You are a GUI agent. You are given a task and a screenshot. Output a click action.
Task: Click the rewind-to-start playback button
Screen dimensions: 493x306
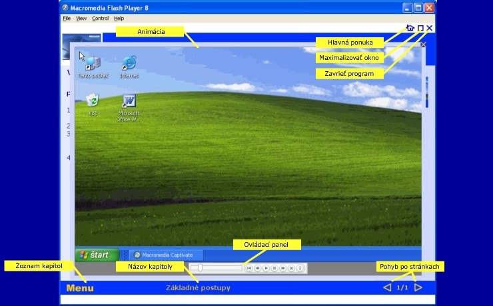[249, 268]
